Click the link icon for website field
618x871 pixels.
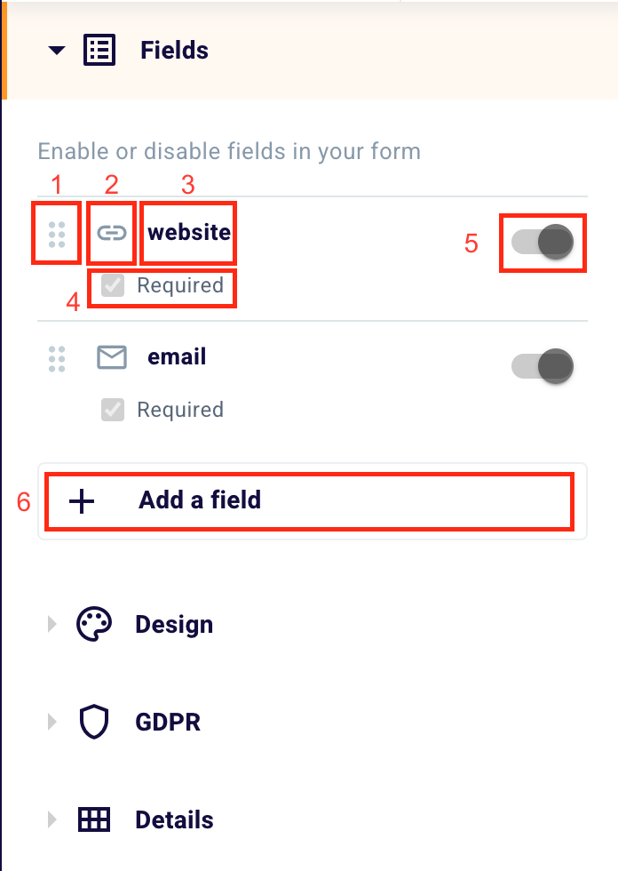coord(112,233)
